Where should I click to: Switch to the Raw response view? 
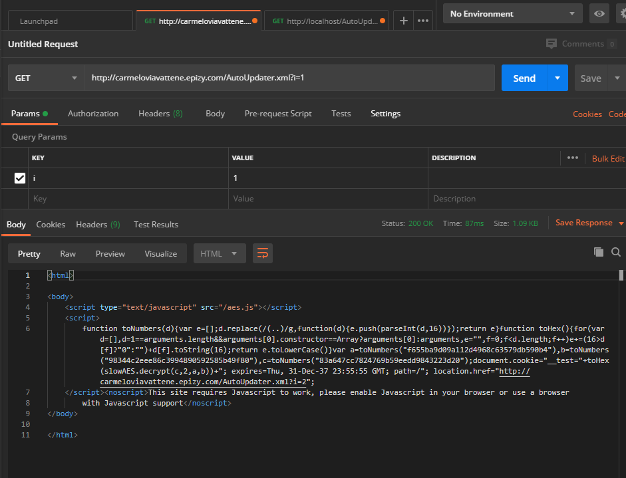coord(67,253)
